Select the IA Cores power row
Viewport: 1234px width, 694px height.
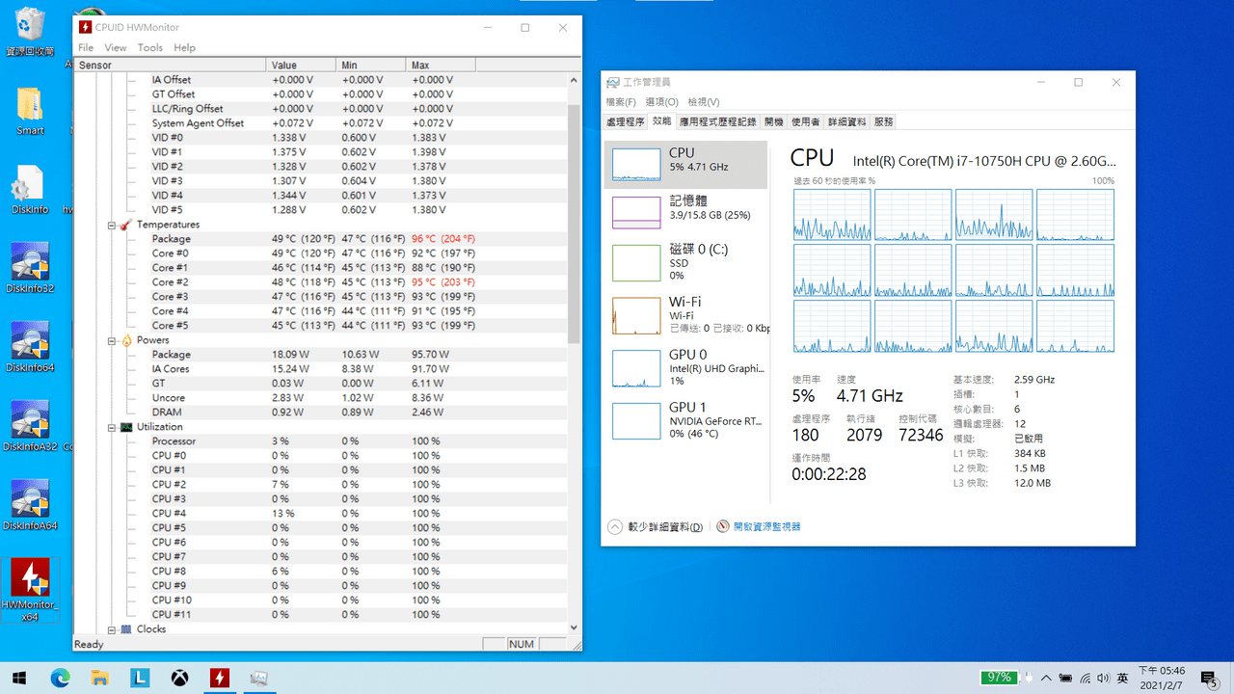click(x=320, y=369)
